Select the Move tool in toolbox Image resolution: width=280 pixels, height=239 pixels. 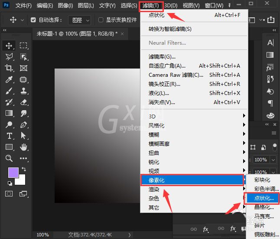click(x=9, y=46)
